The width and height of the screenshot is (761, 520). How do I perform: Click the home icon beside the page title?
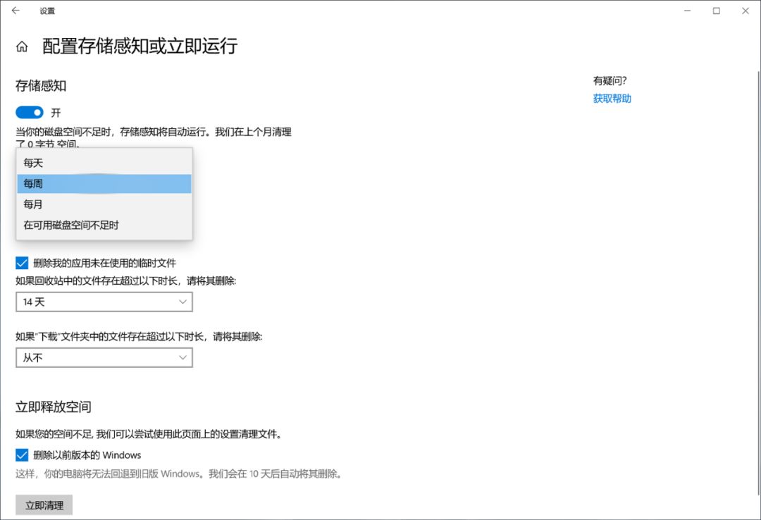[21, 45]
